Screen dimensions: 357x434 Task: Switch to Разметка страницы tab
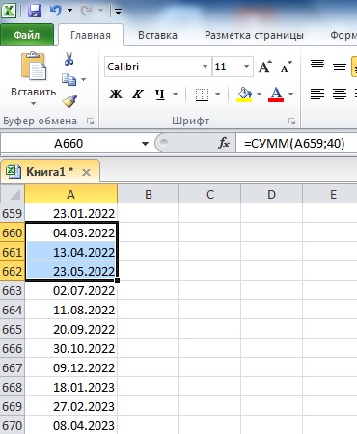tap(254, 35)
